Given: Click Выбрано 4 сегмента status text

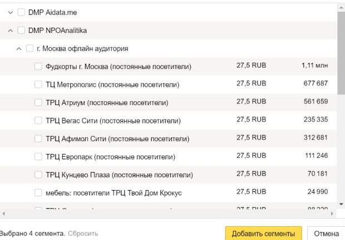Looking at the screenshot, I should point(32,233).
